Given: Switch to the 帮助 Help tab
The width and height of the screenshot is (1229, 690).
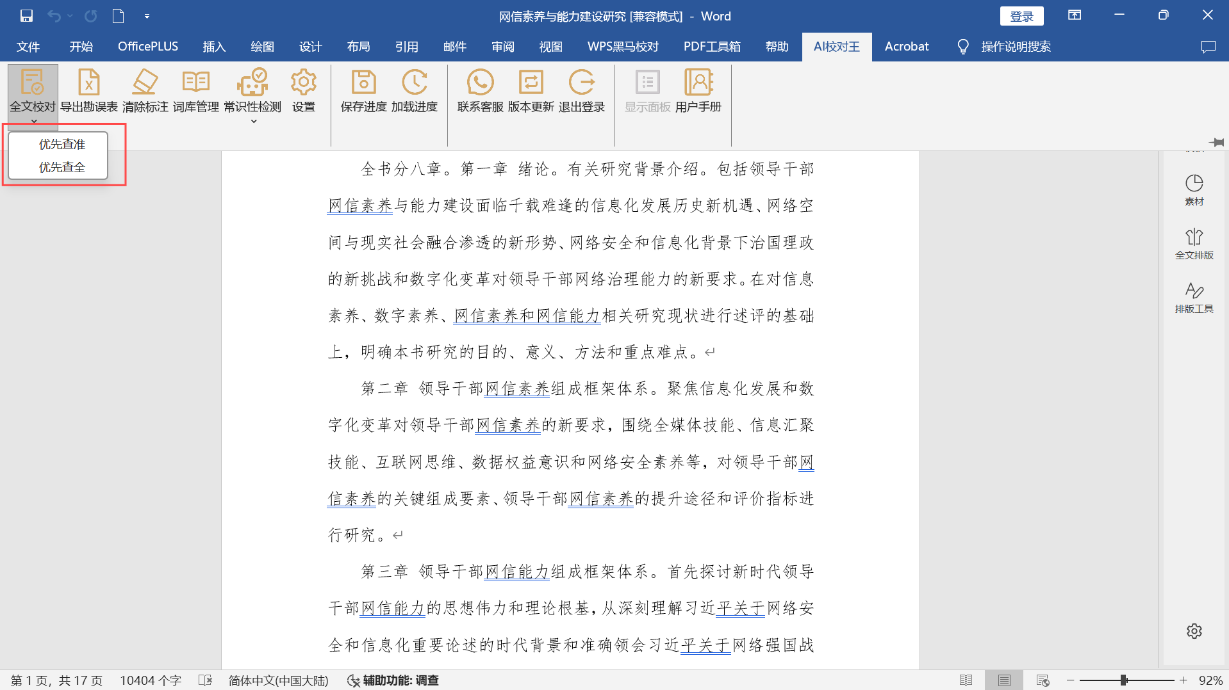Looking at the screenshot, I should pyautogui.click(x=777, y=47).
